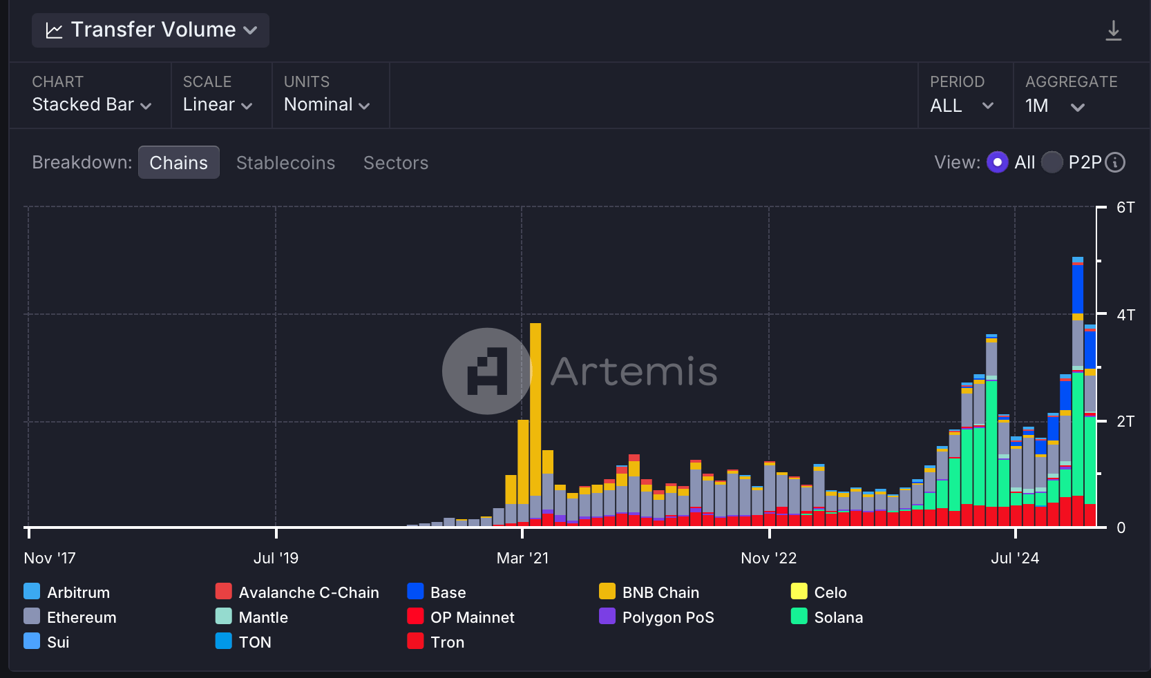Image resolution: width=1151 pixels, height=678 pixels.
Task: Toggle Sui legend swatch
Action: pos(32,641)
